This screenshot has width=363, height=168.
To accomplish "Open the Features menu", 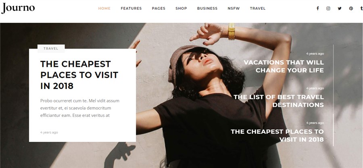I will click(131, 8).
